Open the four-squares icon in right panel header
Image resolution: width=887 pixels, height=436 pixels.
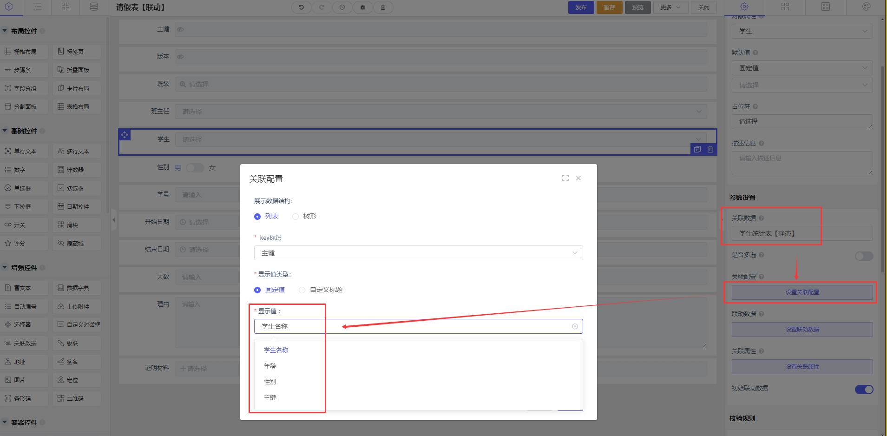pyautogui.click(x=785, y=7)
